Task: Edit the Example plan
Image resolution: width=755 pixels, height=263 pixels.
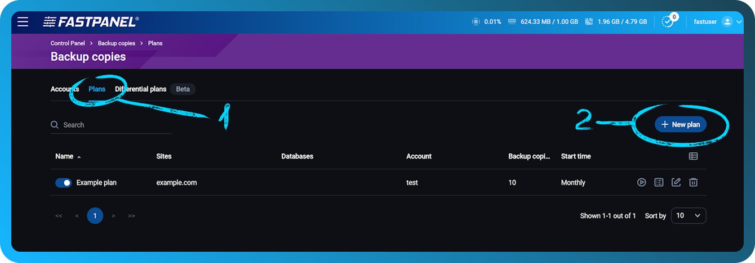Action: pos(676,183)
